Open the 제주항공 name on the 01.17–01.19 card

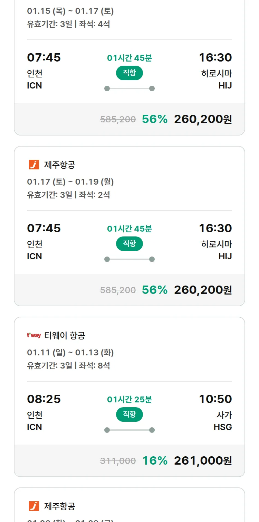pos(59,165)
